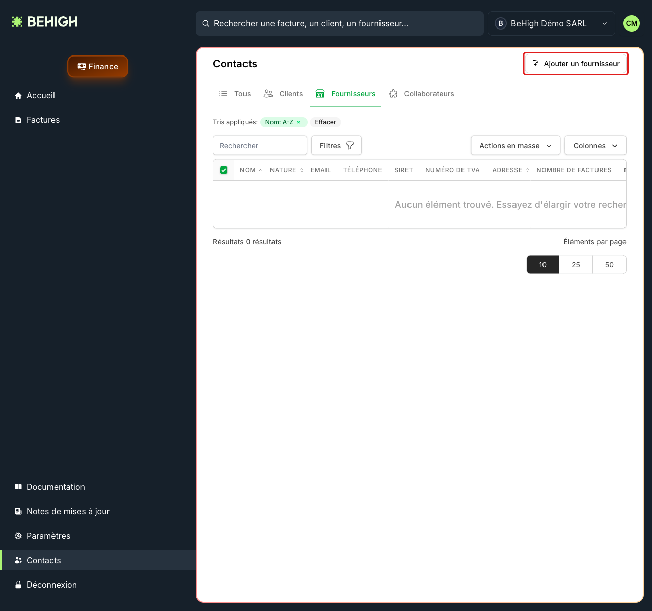Screen dimensions: 652x611
Task: Remove the Nom: A-Z sort chip
Action: coord(298,122)
